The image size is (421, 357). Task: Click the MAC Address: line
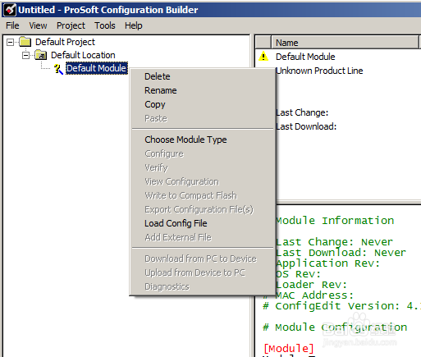314,295
